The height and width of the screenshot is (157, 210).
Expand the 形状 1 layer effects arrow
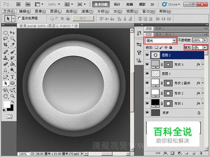pos(203,103)
